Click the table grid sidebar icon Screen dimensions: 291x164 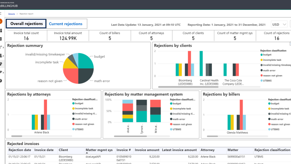(x=1, y=39)
